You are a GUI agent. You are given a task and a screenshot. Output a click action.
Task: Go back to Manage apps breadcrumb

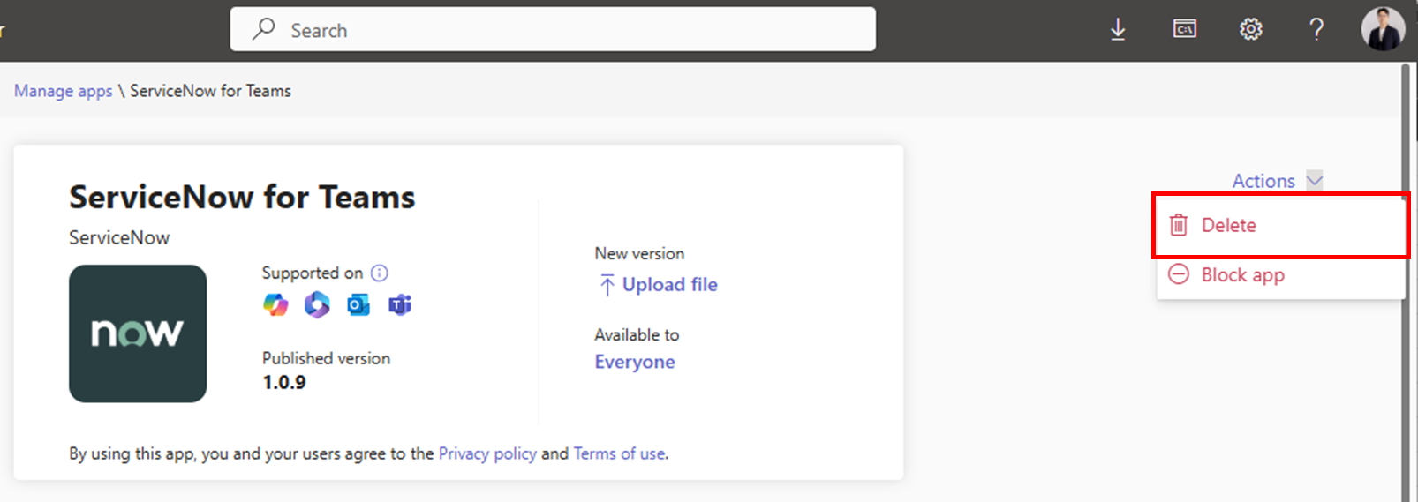point(64,91)
